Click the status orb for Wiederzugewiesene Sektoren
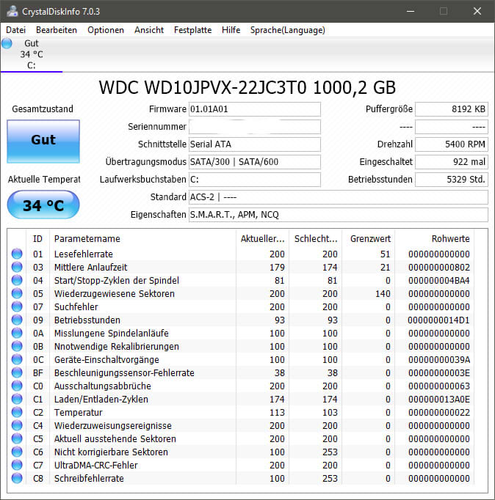The width and height of the screenshot is (495, 500). (17, 293)
